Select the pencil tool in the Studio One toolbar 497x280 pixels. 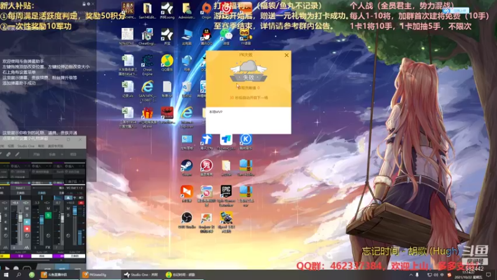tap(17, 154)
